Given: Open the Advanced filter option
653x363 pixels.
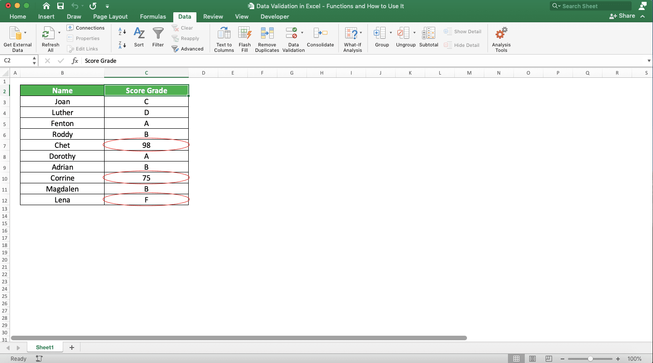Looking at the screenshot, I should pyautogui.click(x=187, y=49).
